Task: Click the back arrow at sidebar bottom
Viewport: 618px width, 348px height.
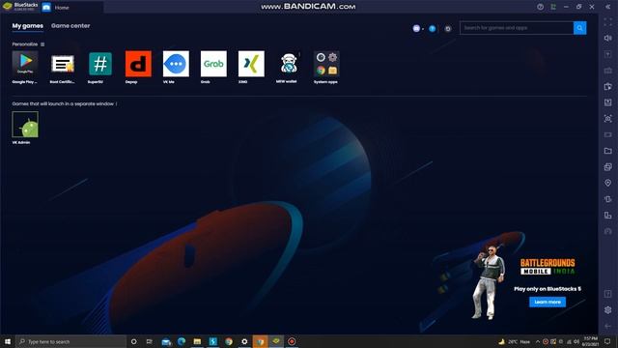Action: [x=607, y=327]
